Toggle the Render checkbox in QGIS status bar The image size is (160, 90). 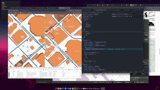point(137,82)
